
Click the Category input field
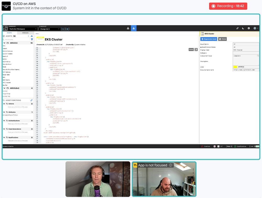coord(246,53)
